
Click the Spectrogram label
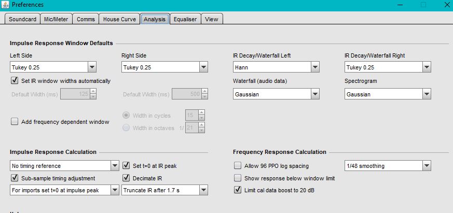tap(361, 81)
